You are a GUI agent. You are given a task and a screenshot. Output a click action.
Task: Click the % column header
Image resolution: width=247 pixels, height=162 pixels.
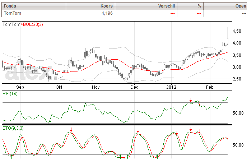click(190, 6)
